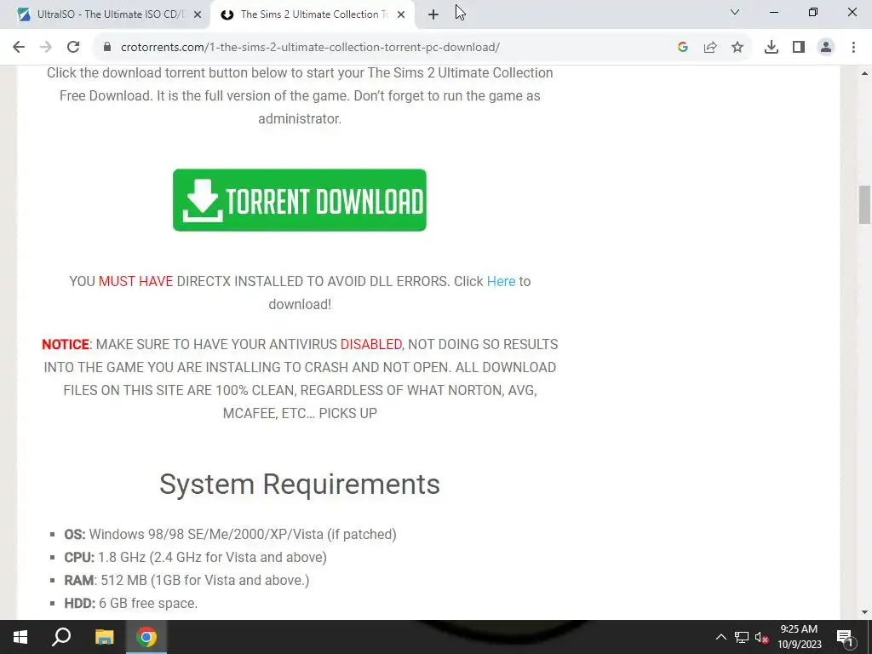
Task: Click the 'OS: Windows 98/98 SE' line
Action: tap(230, 535)
